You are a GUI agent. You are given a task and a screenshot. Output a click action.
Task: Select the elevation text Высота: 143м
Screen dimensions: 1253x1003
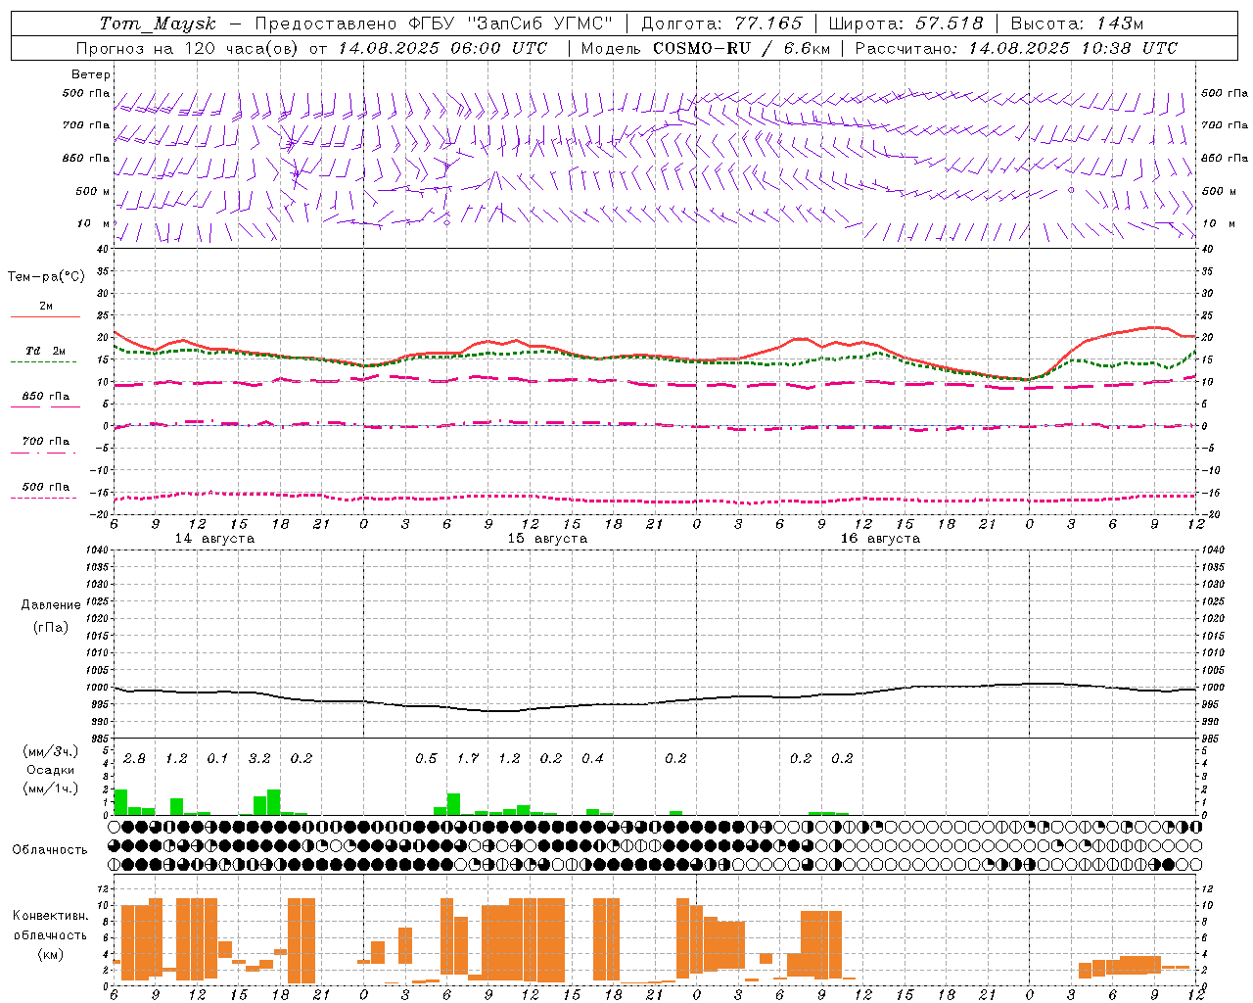click(1077, 24)
